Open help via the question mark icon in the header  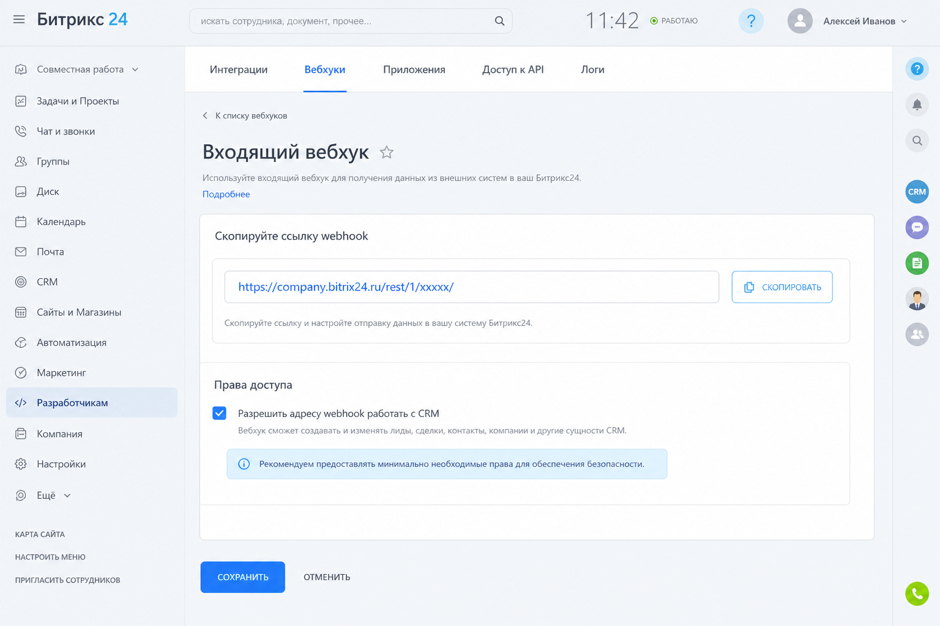[x=751, y=21]
